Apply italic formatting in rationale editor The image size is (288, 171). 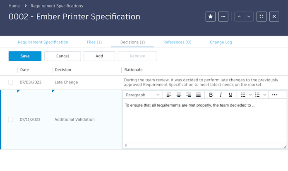(221, 95)
